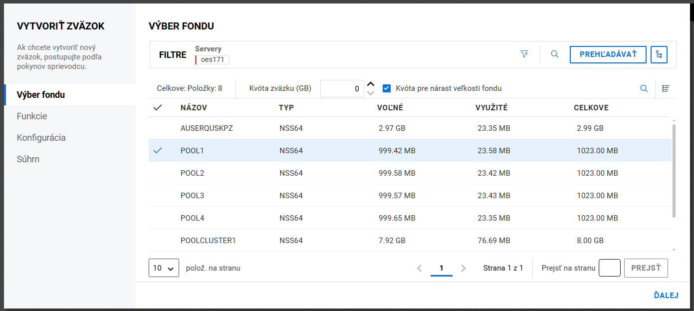The width and height of the screenshot is (694, 311).
Task: Click the table search magnifier icon
Action: click(x=644, y=88)
